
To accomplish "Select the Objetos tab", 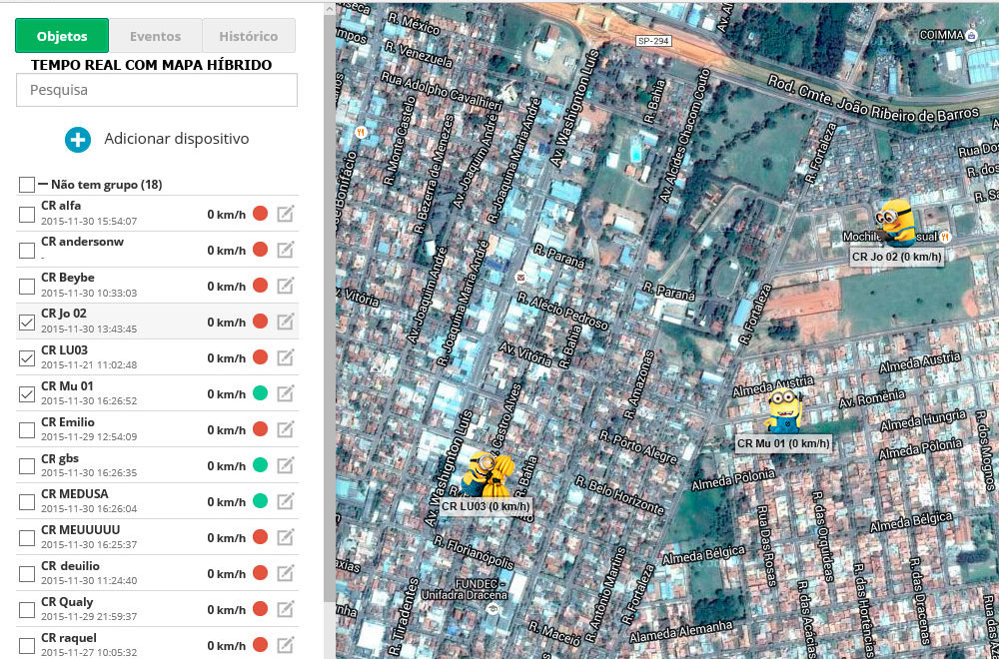I will coord(62,36).
